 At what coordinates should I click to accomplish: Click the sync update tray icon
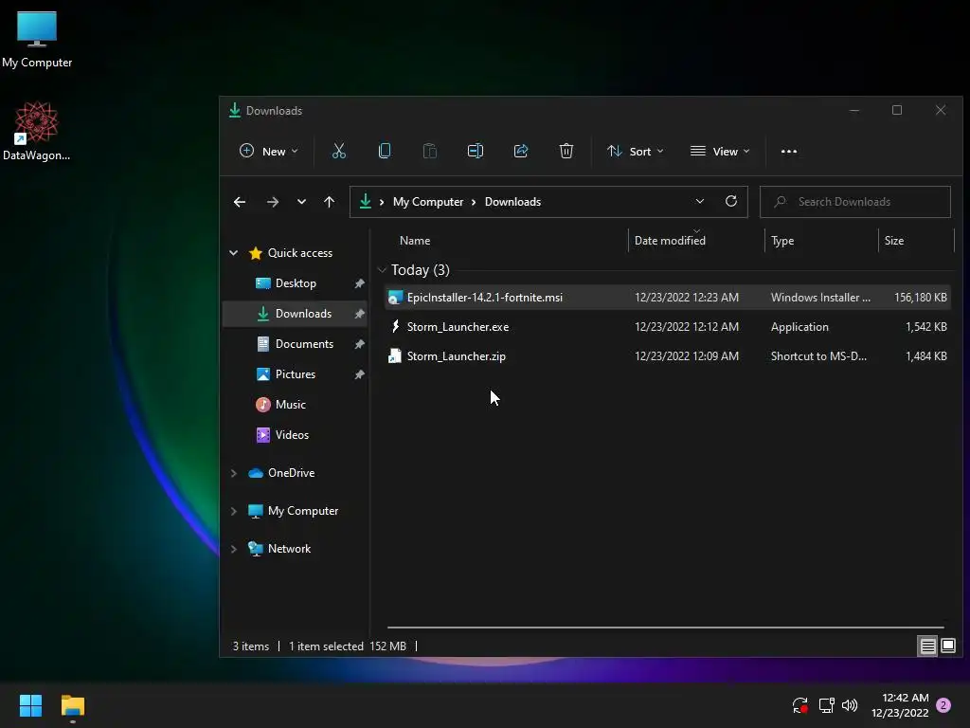pos(799,705)
